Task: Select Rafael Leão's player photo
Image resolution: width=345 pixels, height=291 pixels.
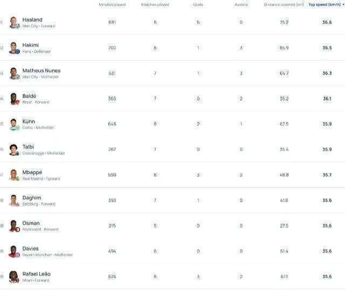Action: (x=15, y=276)
